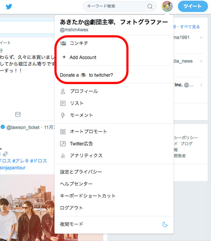Viewport: 211px width, 241px height.
Task: Click the envelope direct message icon
Action: tap(18, 114)
